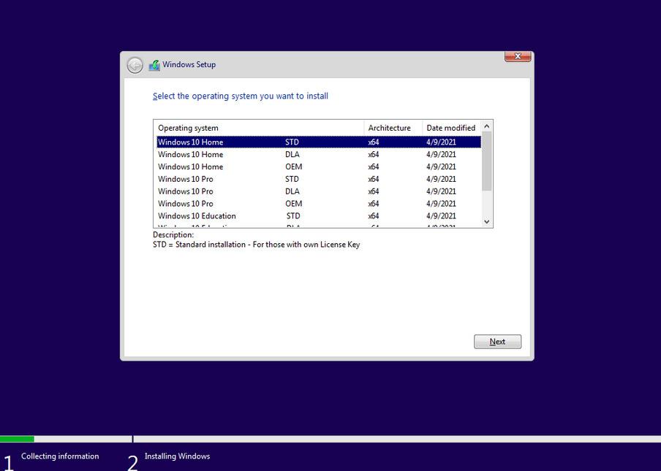The image size is (661, 471).
Task: Click the Next button
Action: pyautogui.click(x=497, y=341)
